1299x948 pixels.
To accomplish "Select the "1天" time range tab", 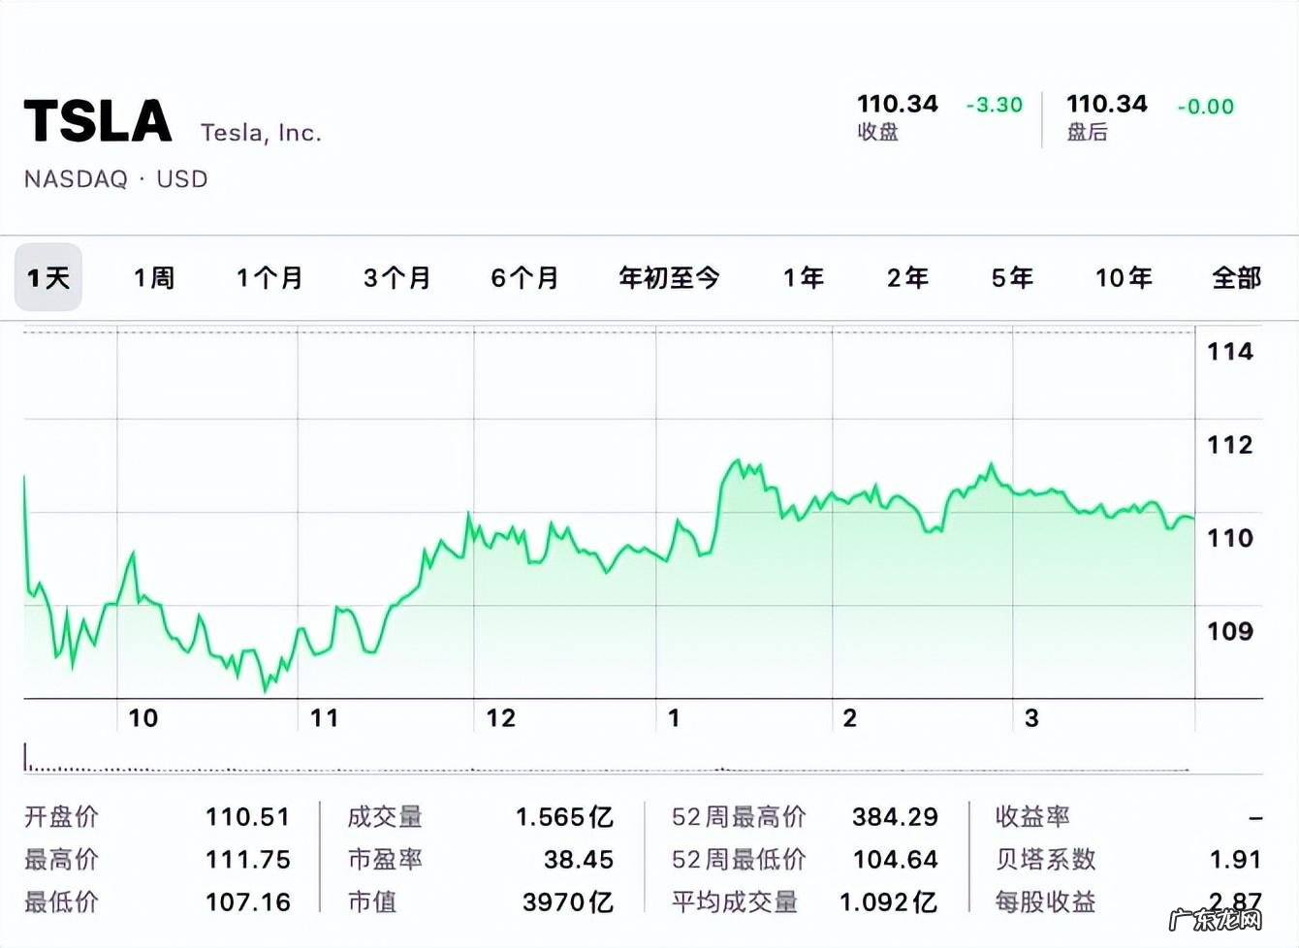I will [x=48, y=277].
